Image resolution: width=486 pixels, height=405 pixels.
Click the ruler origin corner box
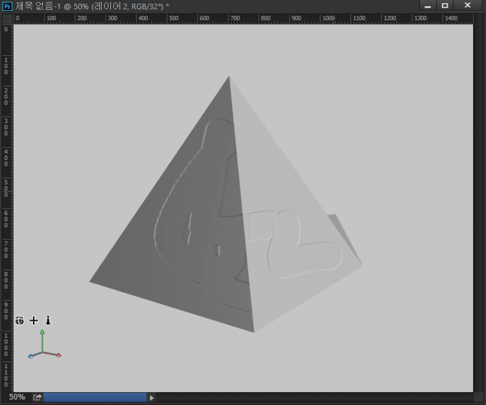6,18
